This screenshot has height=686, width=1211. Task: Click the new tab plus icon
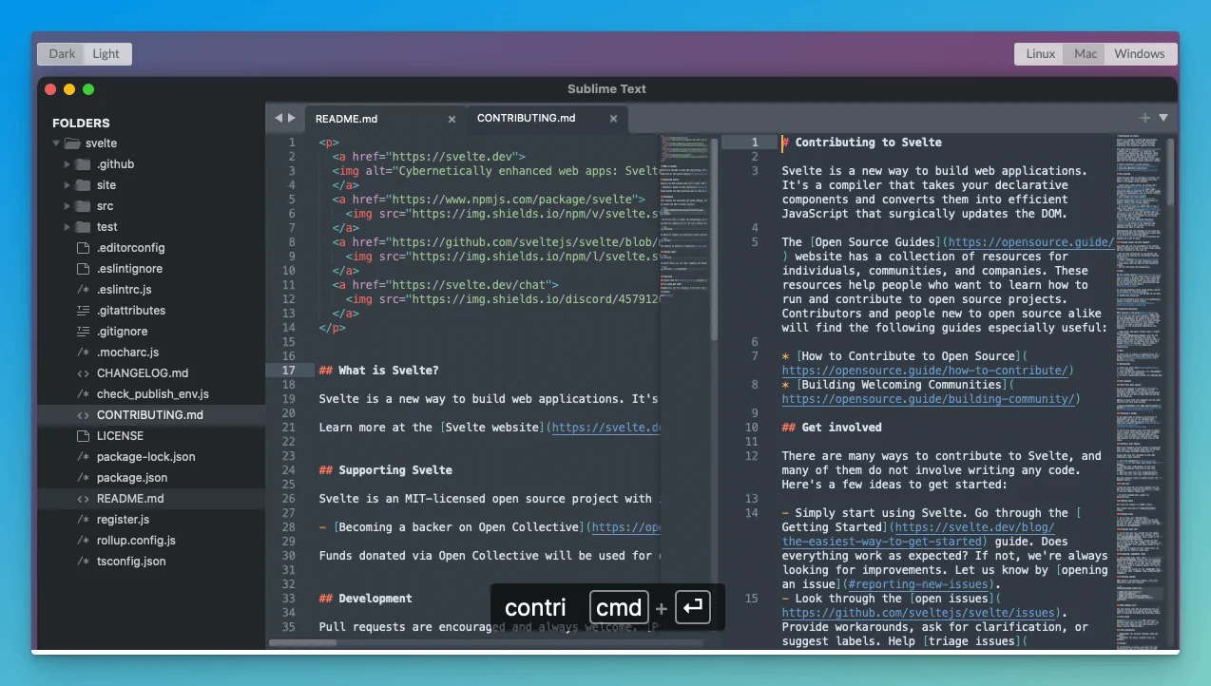pos(1145,118)
